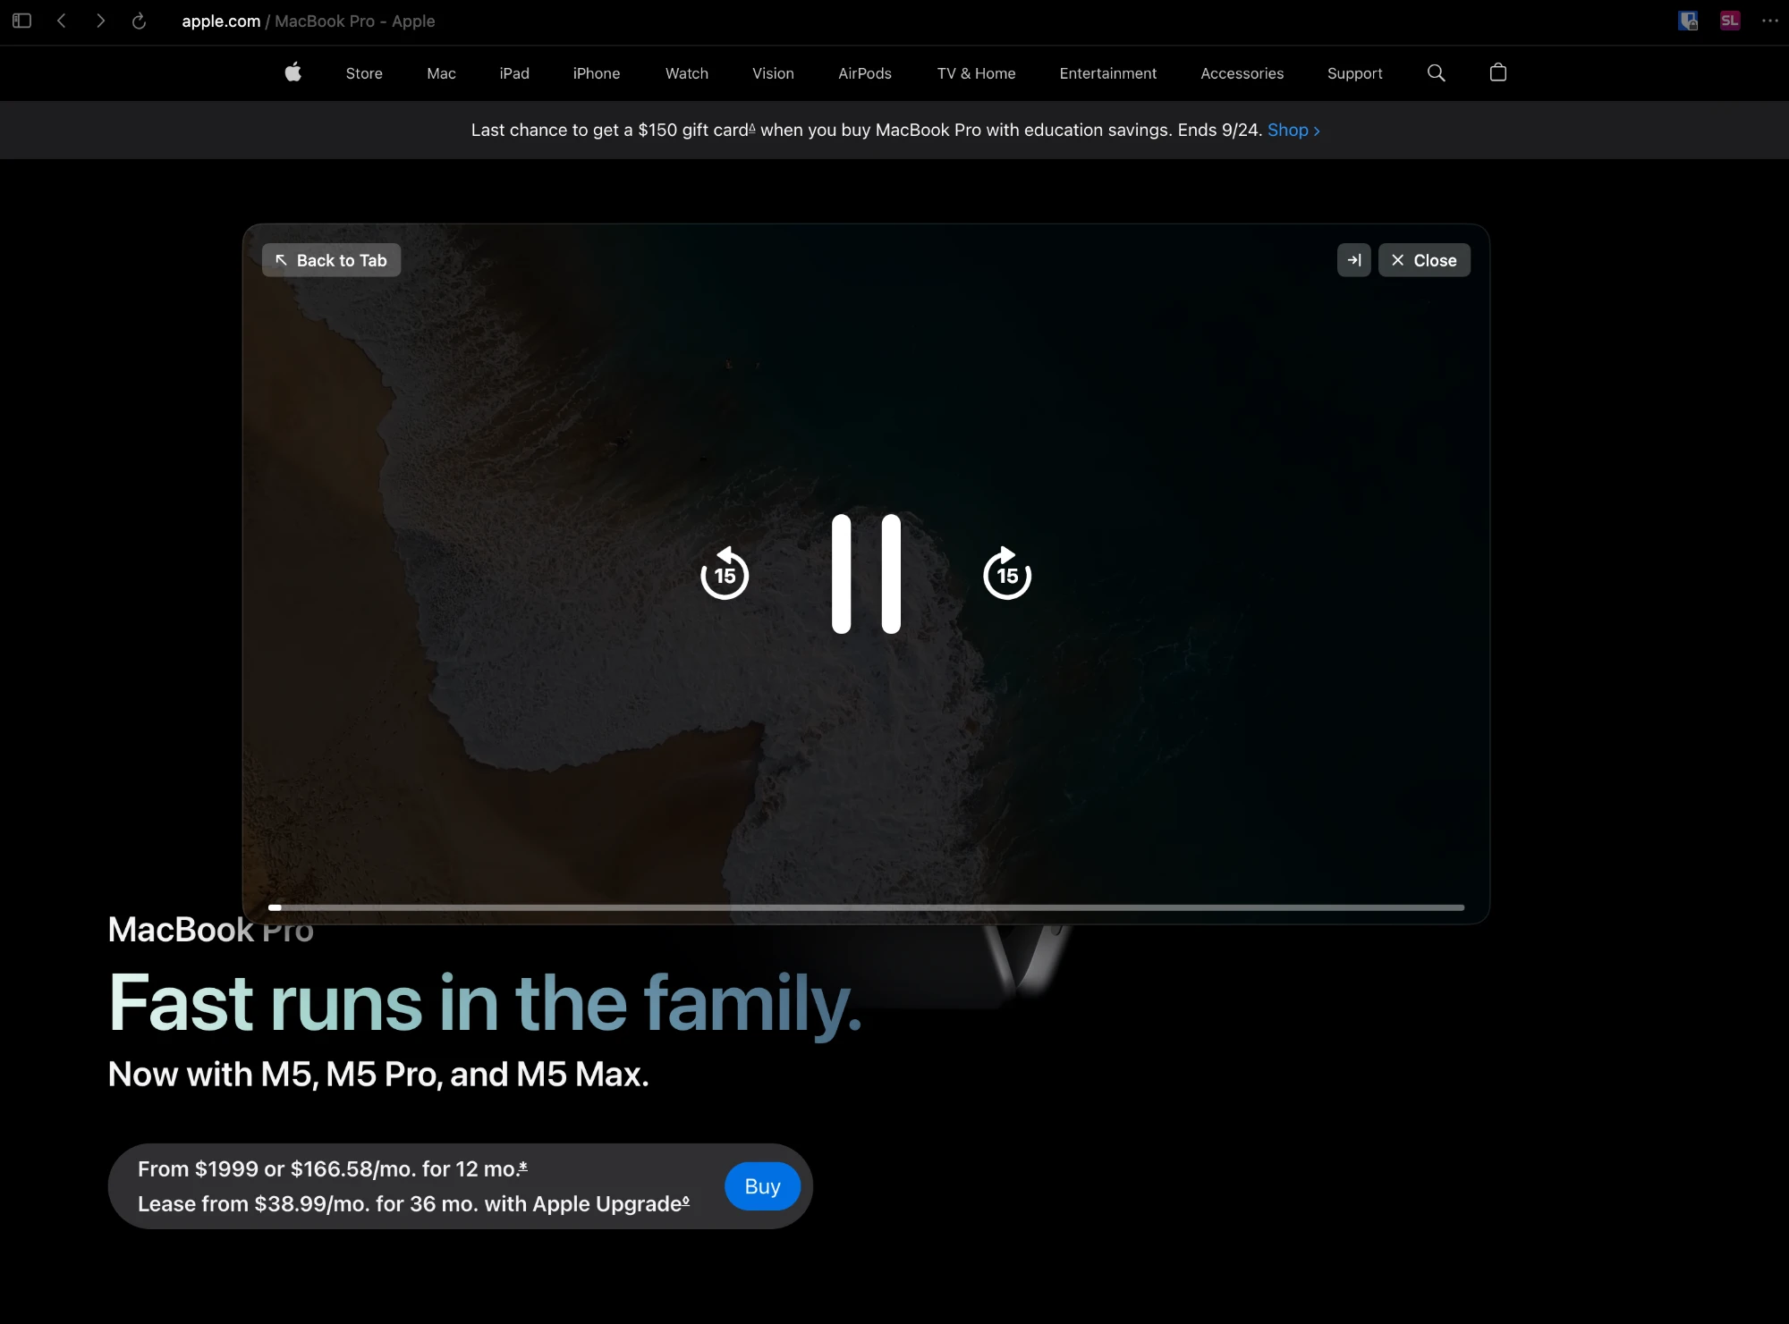Skip the video forward 15 seconds

click(1007, 573)
